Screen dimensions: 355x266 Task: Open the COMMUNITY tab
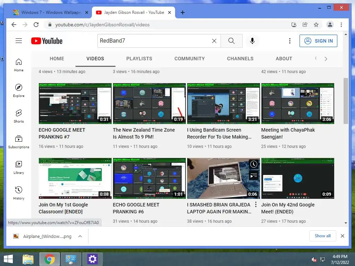click(190, 59)
